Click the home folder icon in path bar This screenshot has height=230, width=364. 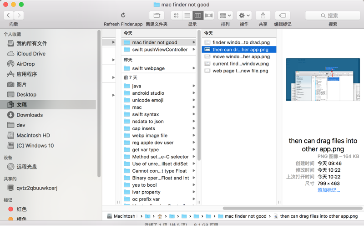(x=160, y=216)
